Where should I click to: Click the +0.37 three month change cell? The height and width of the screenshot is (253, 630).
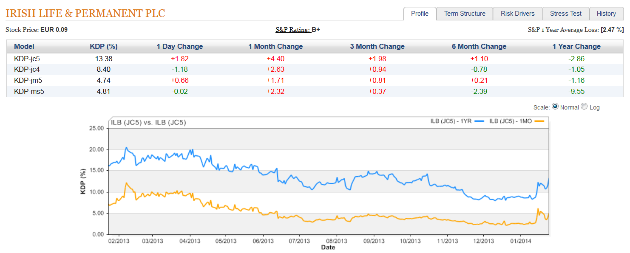point(377,91)
